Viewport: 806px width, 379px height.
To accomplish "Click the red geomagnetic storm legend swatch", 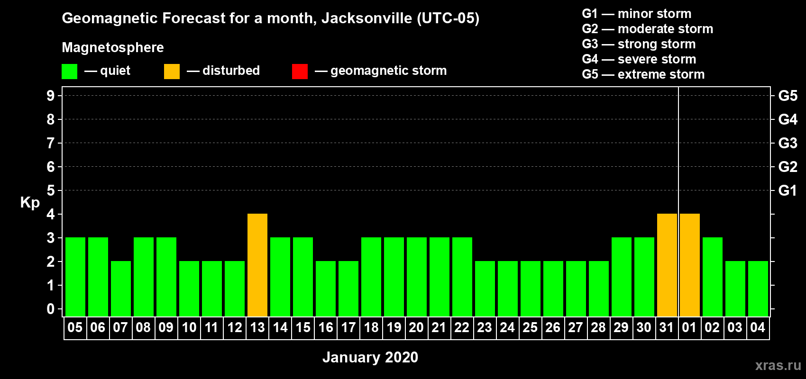I will pos(300,72).
